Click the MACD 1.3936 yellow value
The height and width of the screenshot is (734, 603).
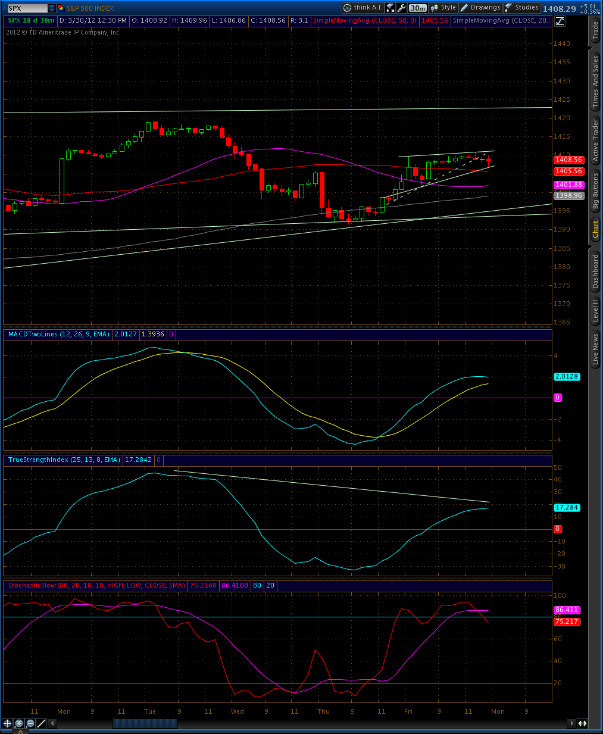click(x=153, y=335)
